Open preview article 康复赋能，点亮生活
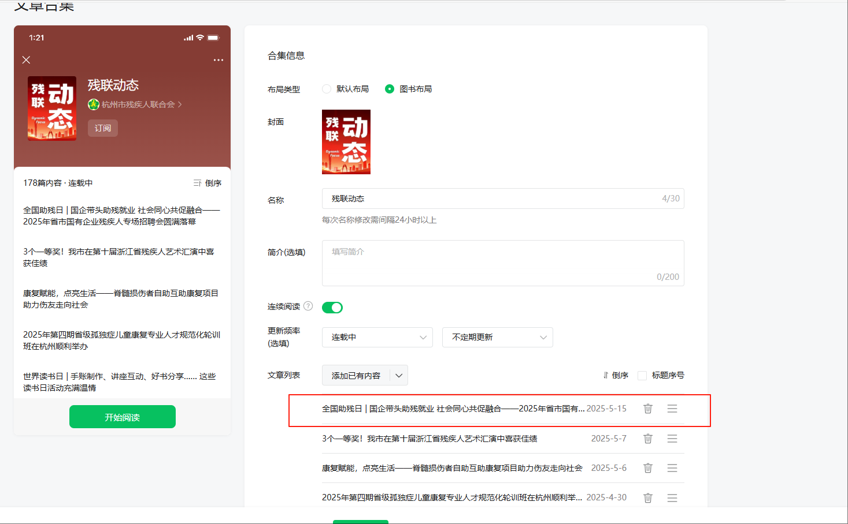The width and height of the screenshot is (848, 524). [121, 299]
